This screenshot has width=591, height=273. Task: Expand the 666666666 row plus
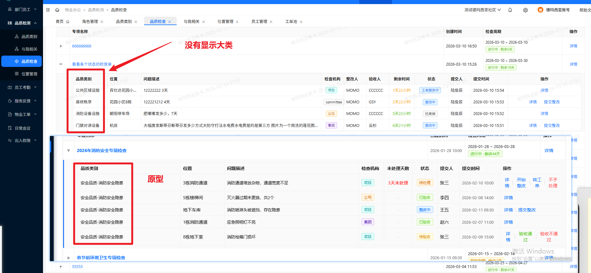tap(61, 46)
